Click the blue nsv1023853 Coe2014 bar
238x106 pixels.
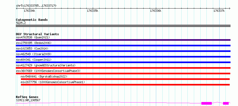tap(123, 51)
